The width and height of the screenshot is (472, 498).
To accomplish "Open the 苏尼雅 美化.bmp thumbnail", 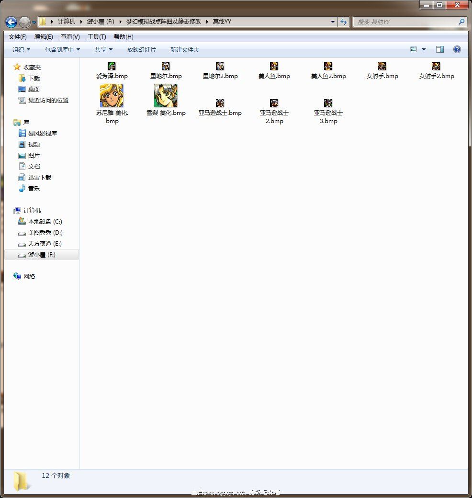I will [x=112, y=95].
